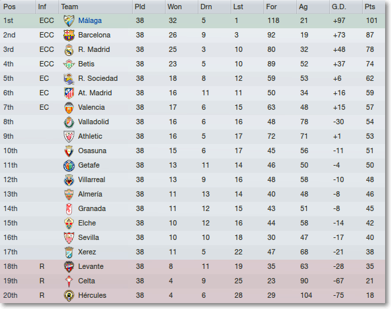Click the Athletic club shield icon
This screenshot has width=391, height=309.
(69, 136)
